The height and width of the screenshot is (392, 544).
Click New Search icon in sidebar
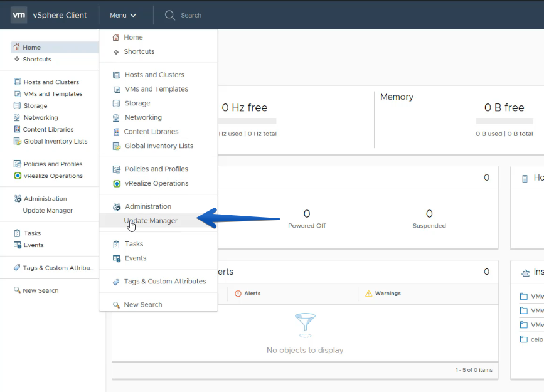pos(17,290)
